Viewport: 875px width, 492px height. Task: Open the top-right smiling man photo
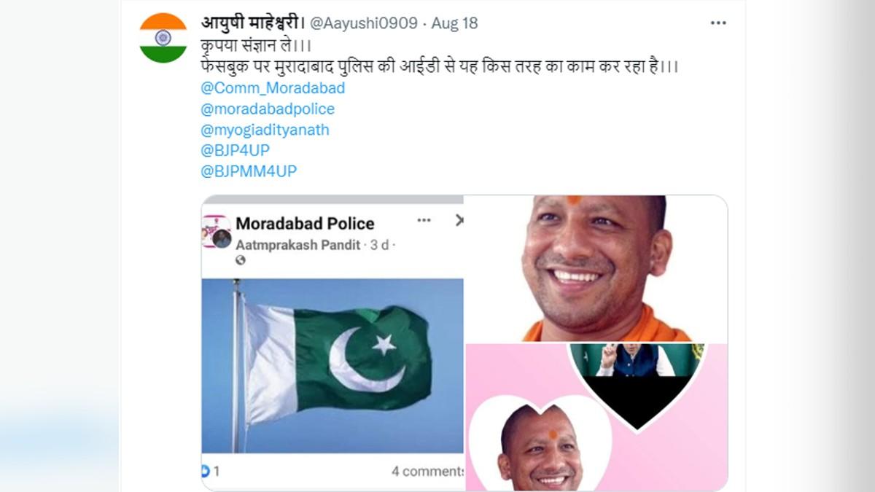596,269
